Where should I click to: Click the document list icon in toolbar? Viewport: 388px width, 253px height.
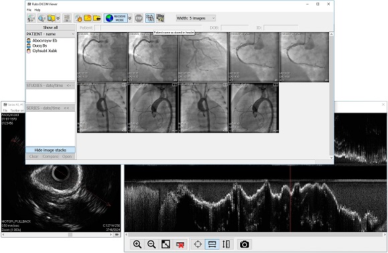(67, 18)
